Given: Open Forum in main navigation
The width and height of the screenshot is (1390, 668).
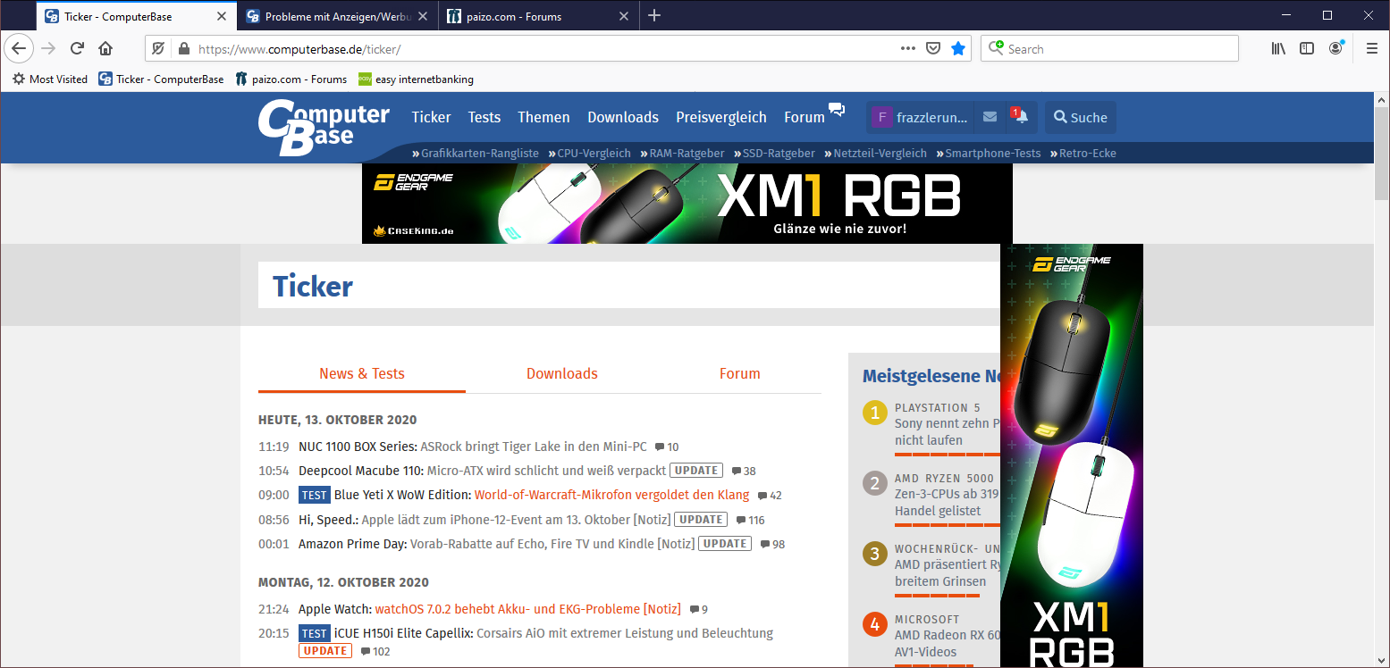Looking at the screenshot, I should [x=805, y=117].
